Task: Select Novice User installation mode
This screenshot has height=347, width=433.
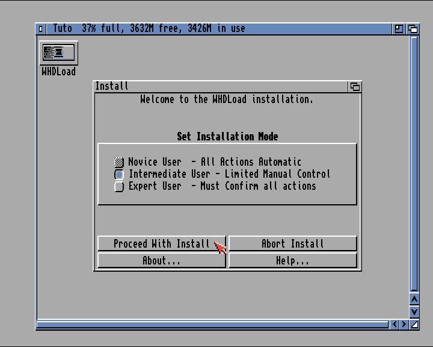Action: point(119,162)
